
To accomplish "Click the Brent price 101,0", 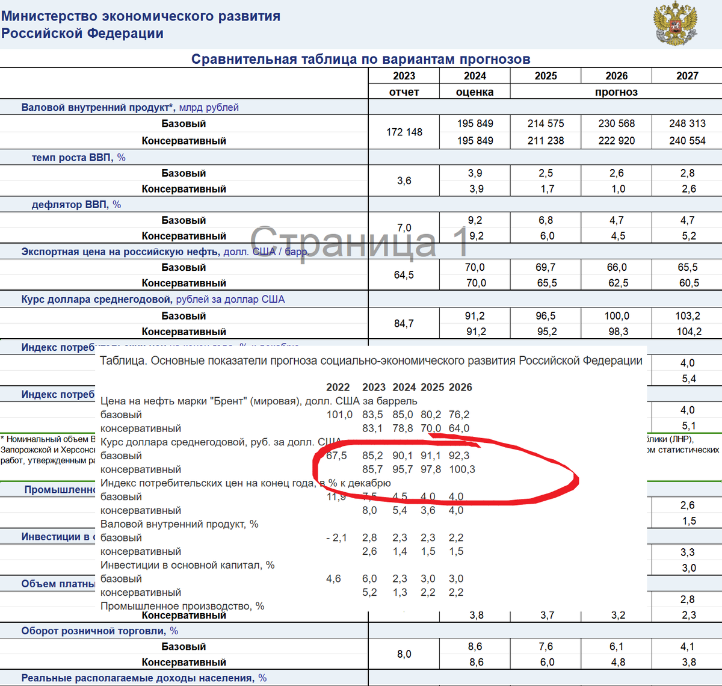I will click(x=339, y=415).
